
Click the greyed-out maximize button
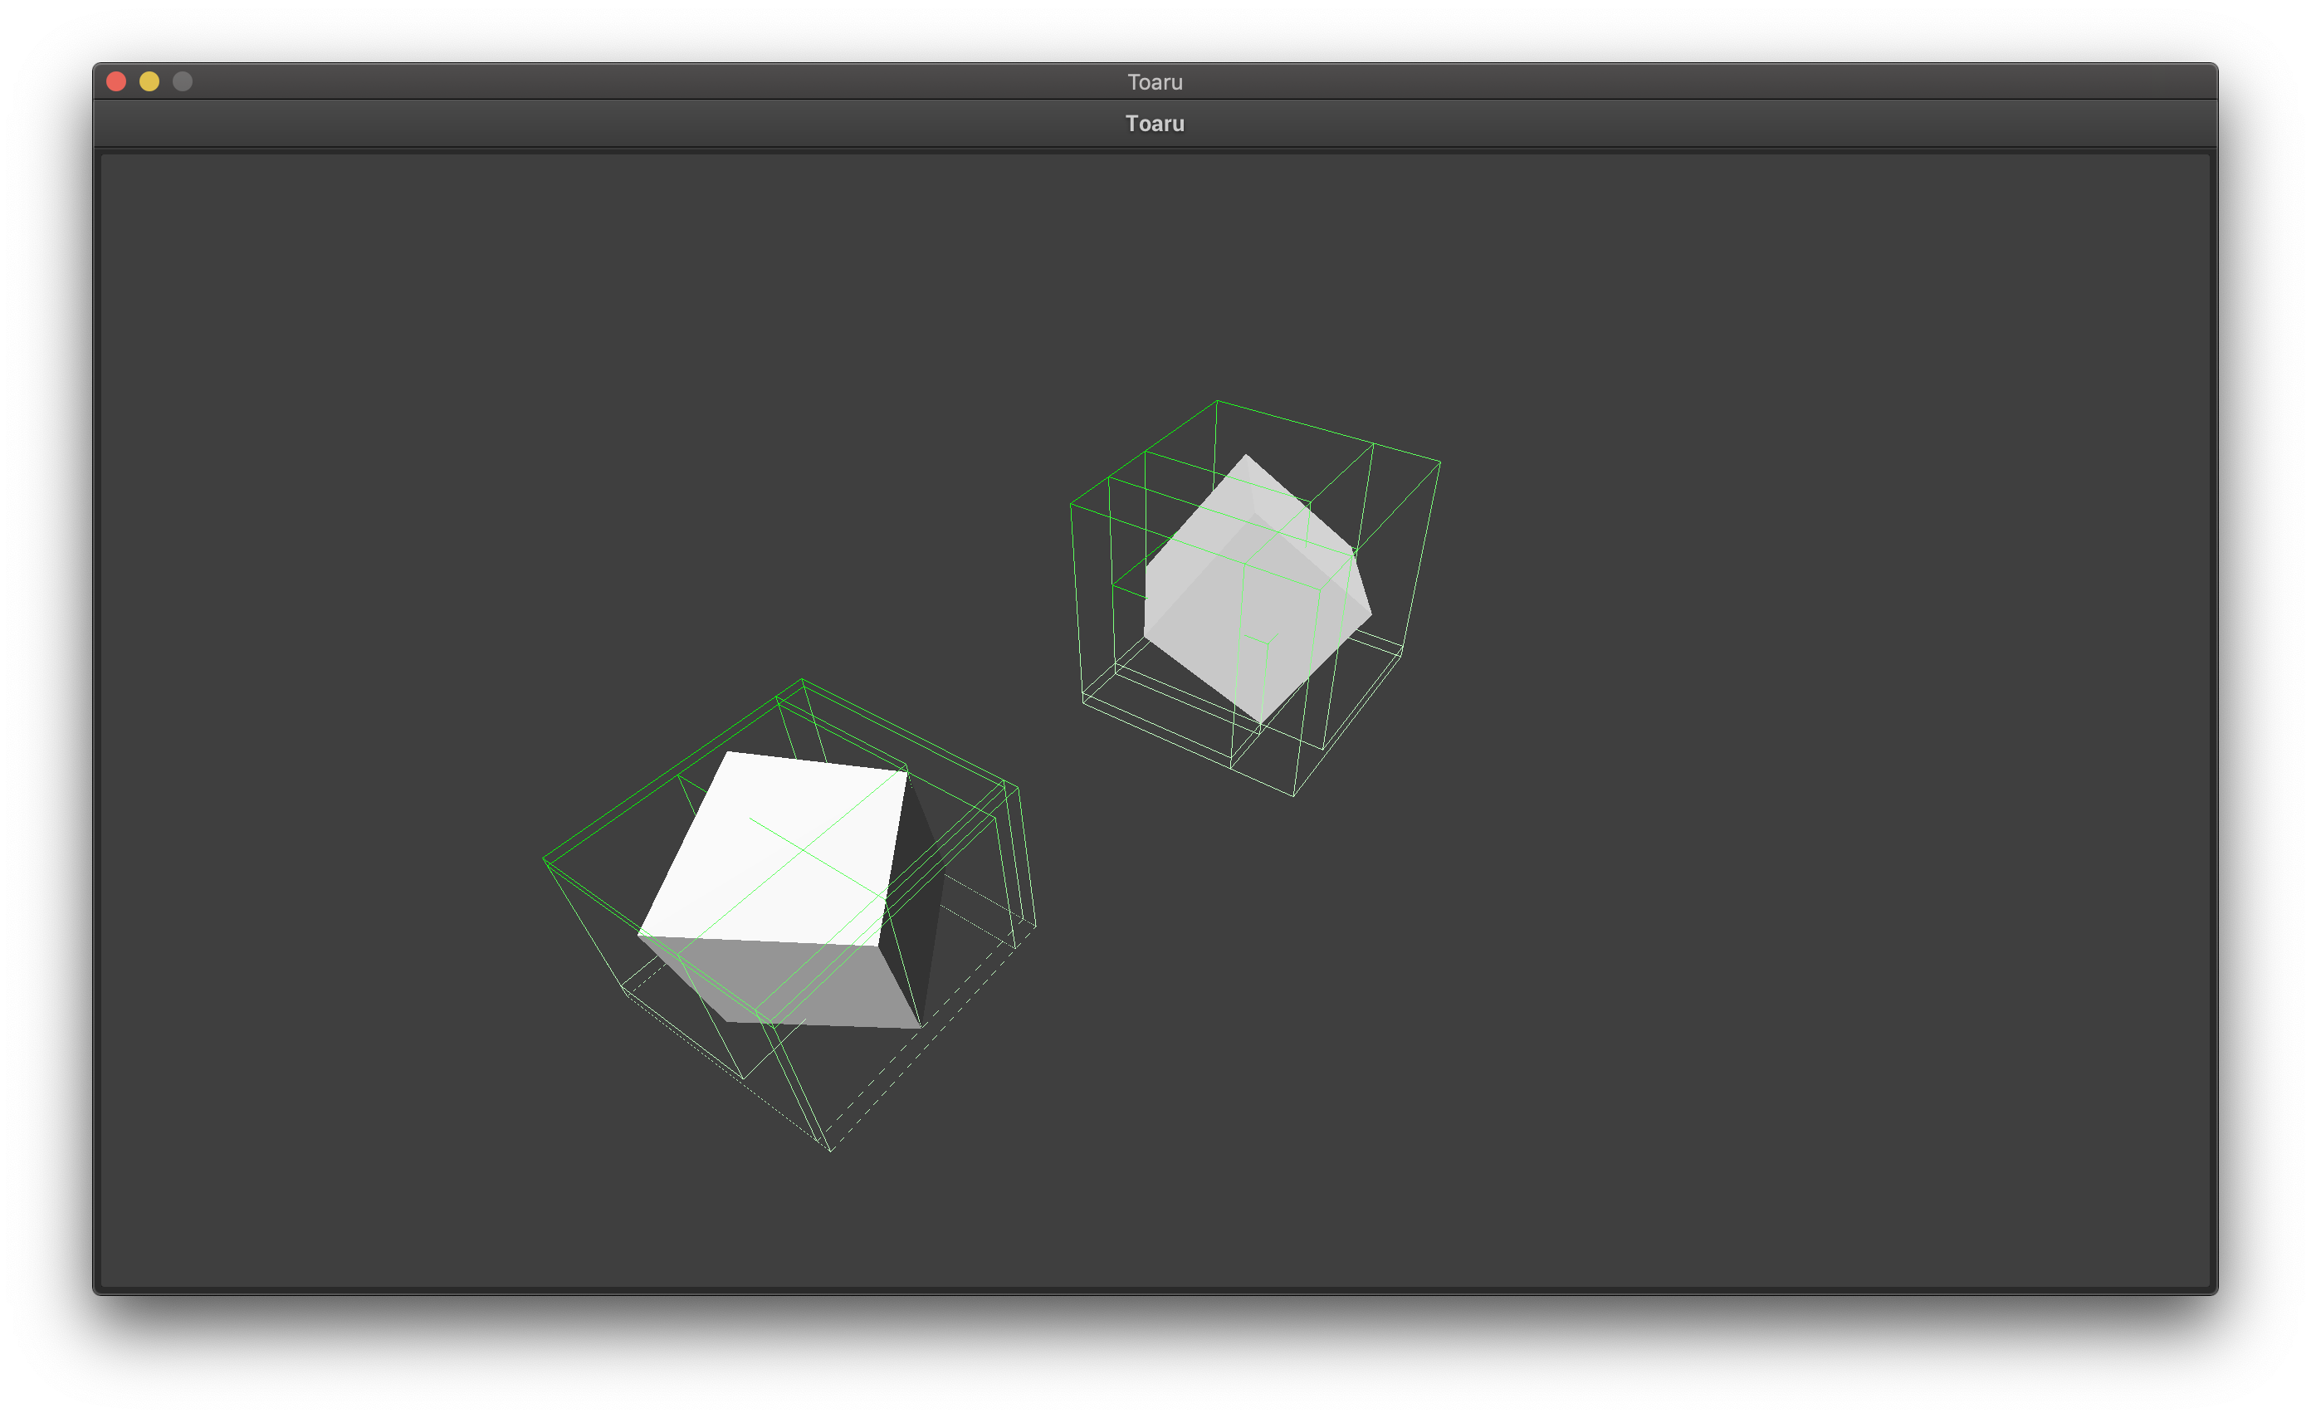[x=183, y=81]
